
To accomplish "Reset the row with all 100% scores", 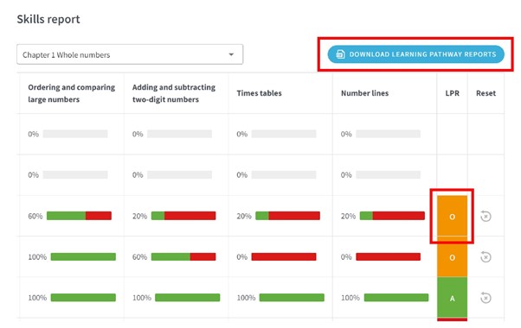I will tap(486, 298).
